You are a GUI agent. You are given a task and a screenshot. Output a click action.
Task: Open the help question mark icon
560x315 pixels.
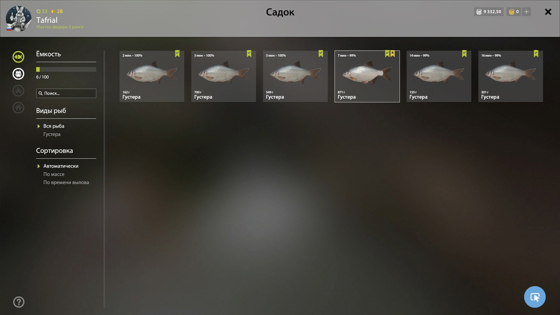click(19, 302)
